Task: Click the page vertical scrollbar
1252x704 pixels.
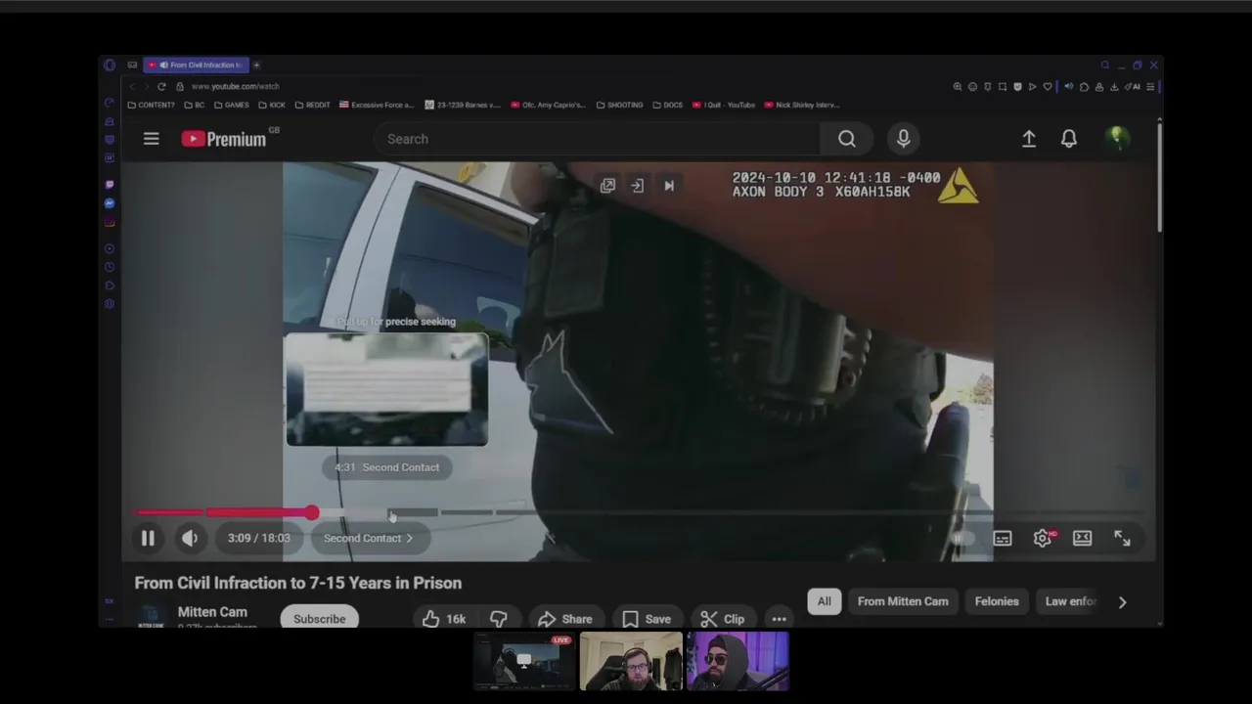Action: (1159, 176)
